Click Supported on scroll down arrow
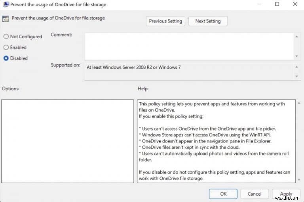Screen dimensions: 304x202 pyautogui.click(x=296, y=76)
